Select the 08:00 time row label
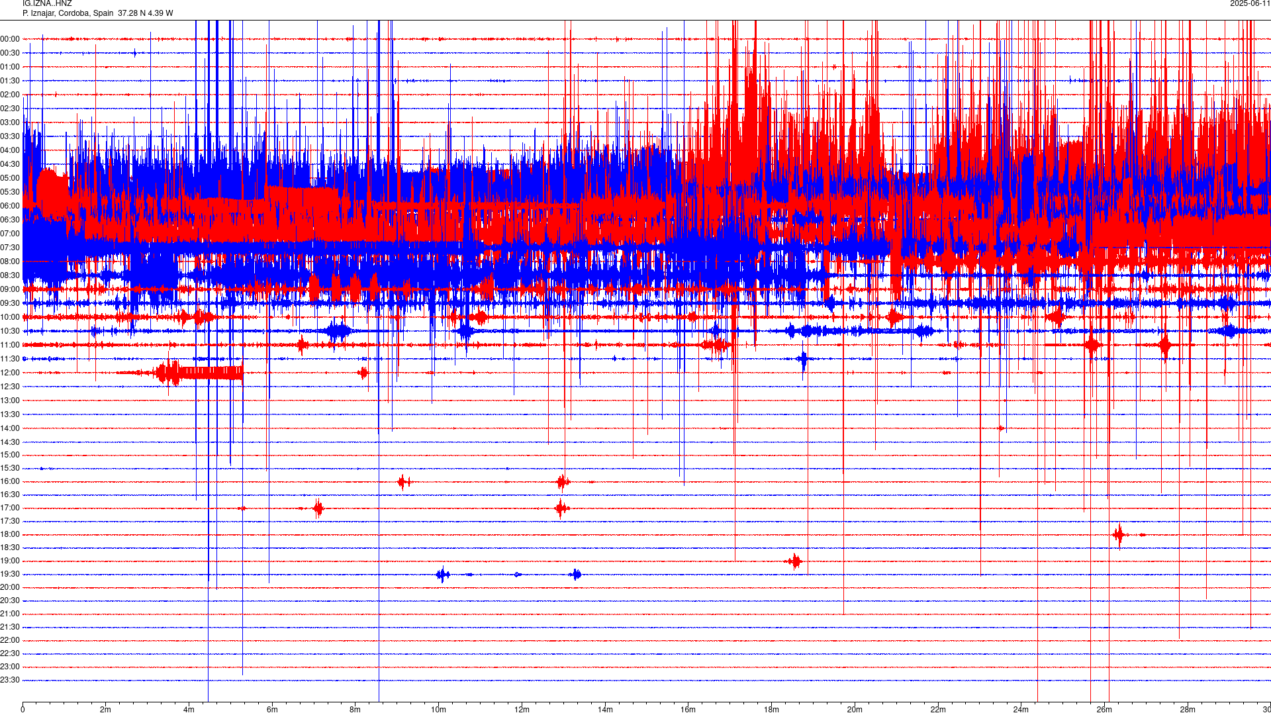Image resolution: width=1271 pixels, height=715 pixels. tap(10, 262)
